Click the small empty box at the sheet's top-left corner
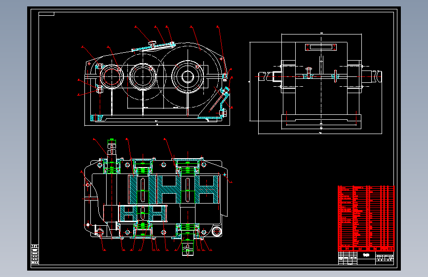The height and width of the screenshot is (277, 428). click(46, 14)
